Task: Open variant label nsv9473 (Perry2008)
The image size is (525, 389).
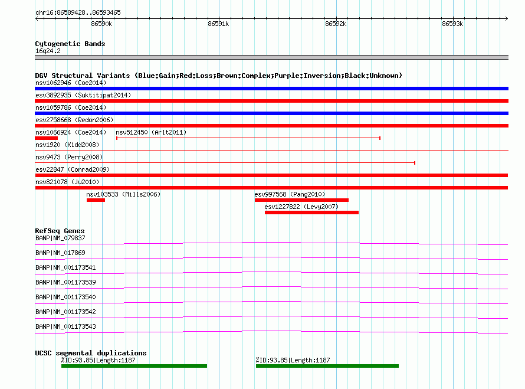Action: click(69, 157)
